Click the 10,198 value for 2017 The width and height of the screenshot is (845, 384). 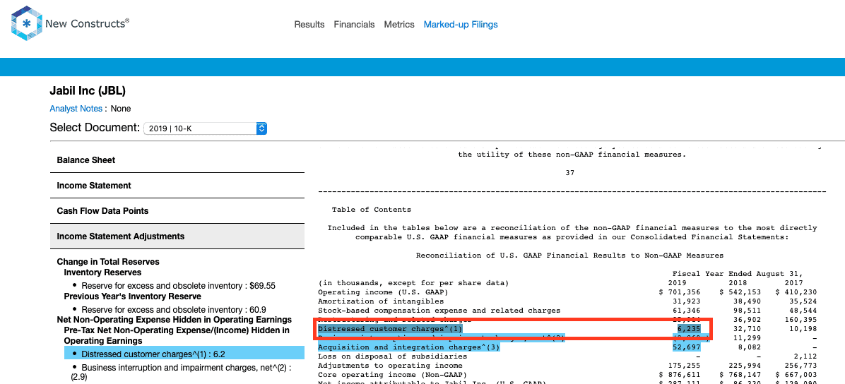point(805,328)
